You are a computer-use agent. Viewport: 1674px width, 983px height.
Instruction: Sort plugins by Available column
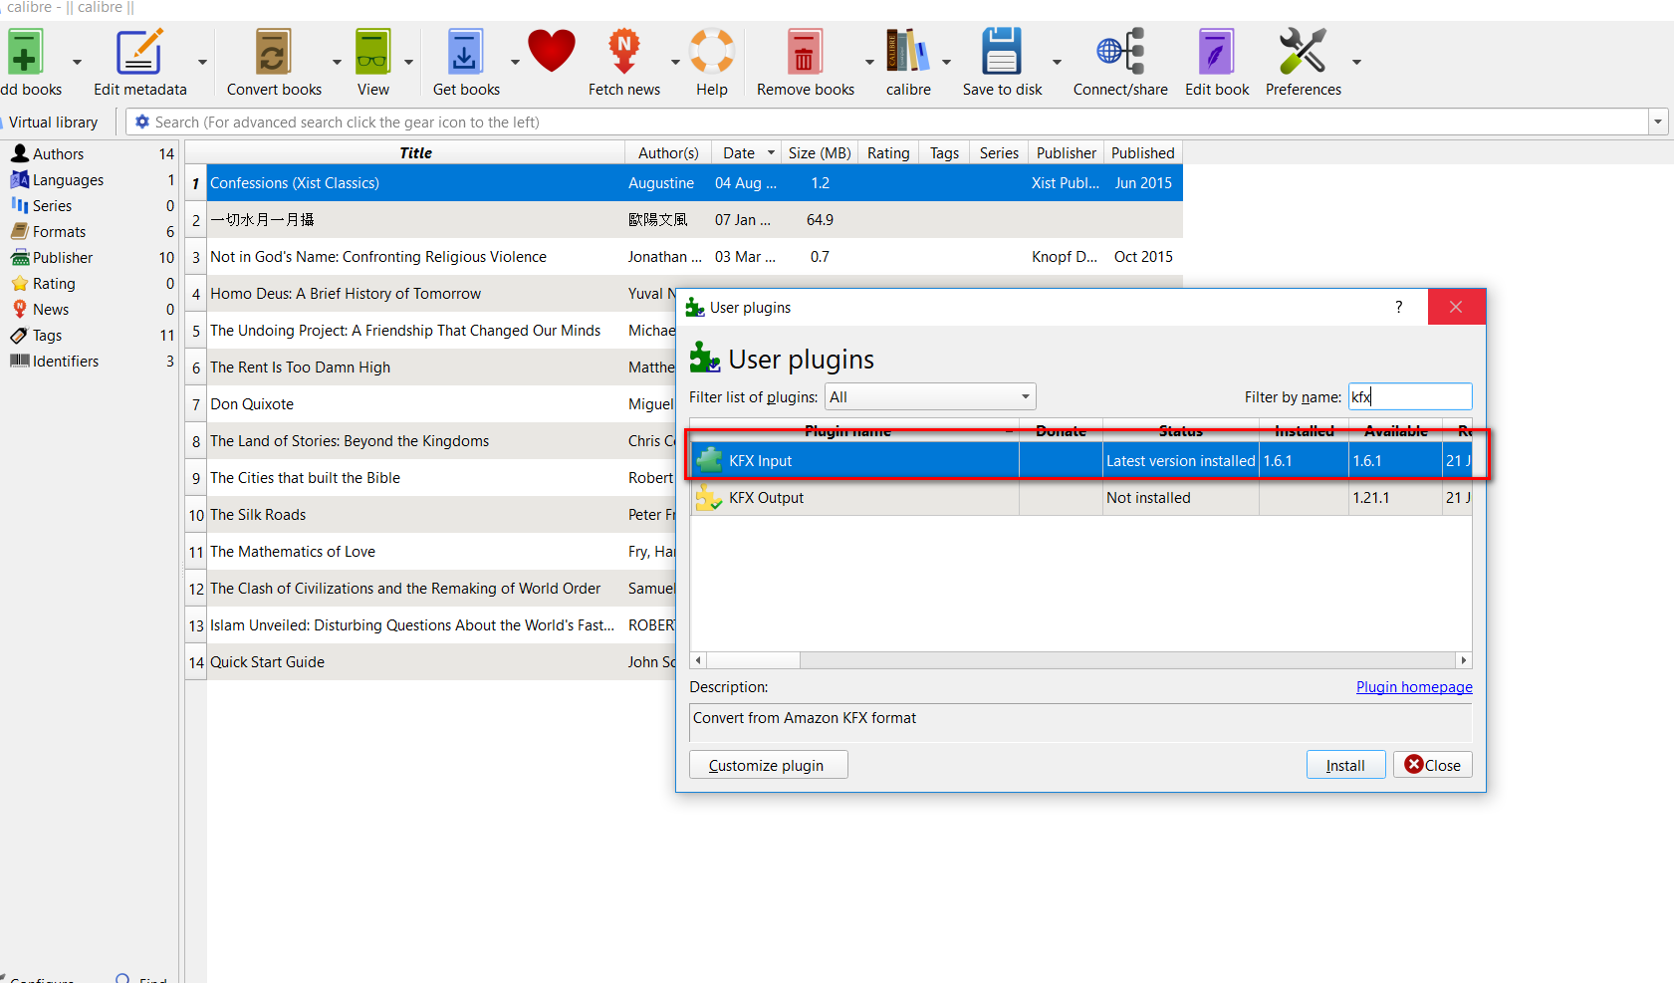[1396, 430]
